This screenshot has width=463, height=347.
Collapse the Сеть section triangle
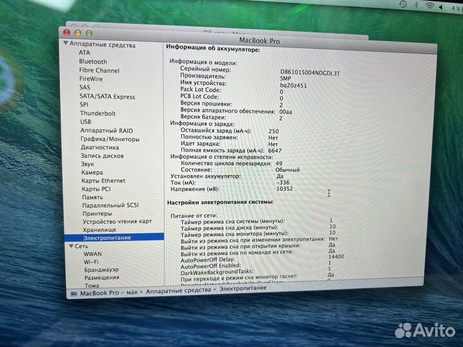(71, 245)
